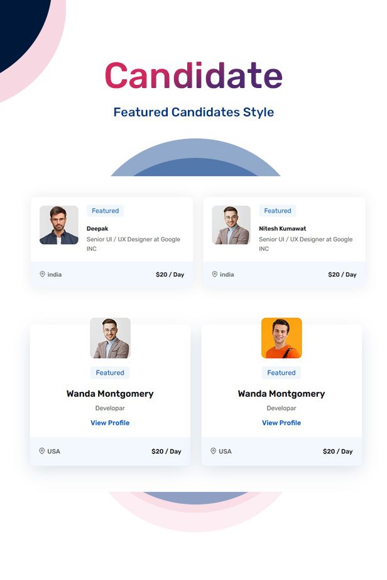Image resolution: width=387 pixels, height=580 pixels.
Task: Click USA location pin on left Wanda card
Action: click(x=42, y=451)
